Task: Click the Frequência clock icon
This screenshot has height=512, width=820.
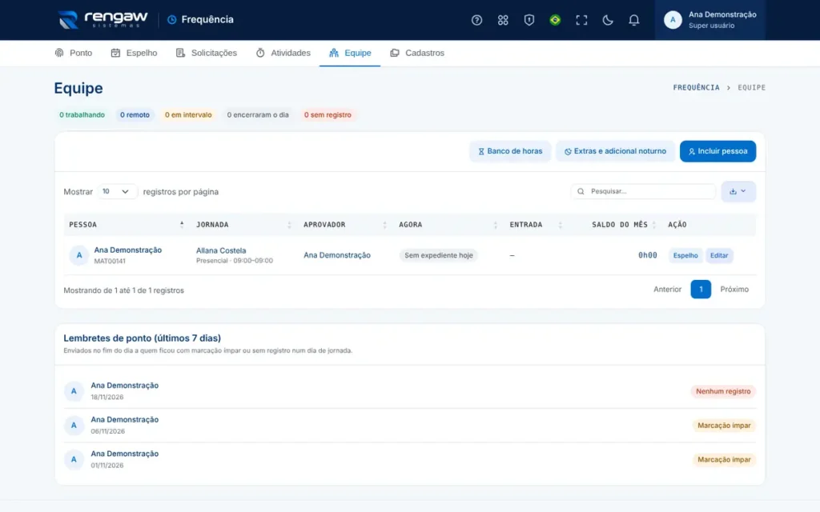Action: (x=171, y=19)
